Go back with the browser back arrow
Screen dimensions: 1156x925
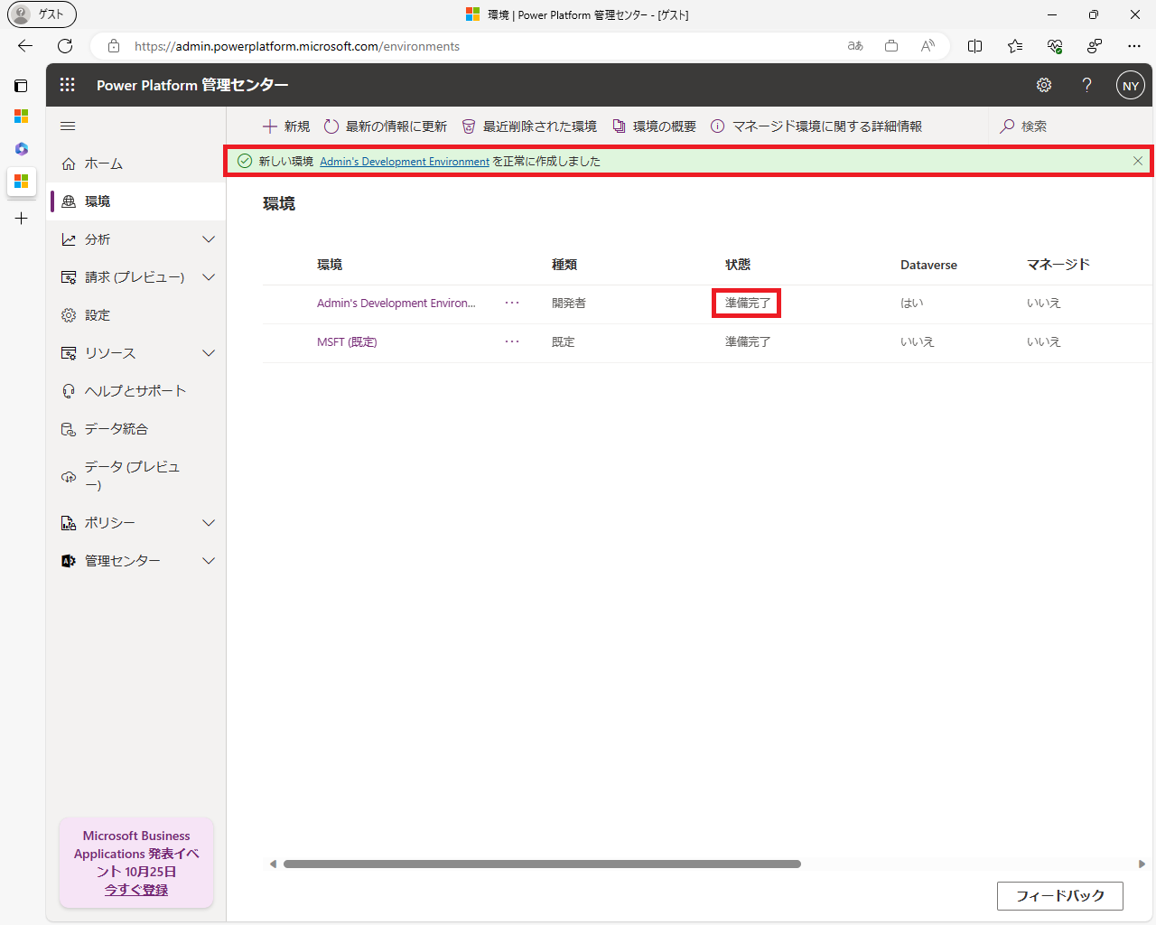click(25, 46)
